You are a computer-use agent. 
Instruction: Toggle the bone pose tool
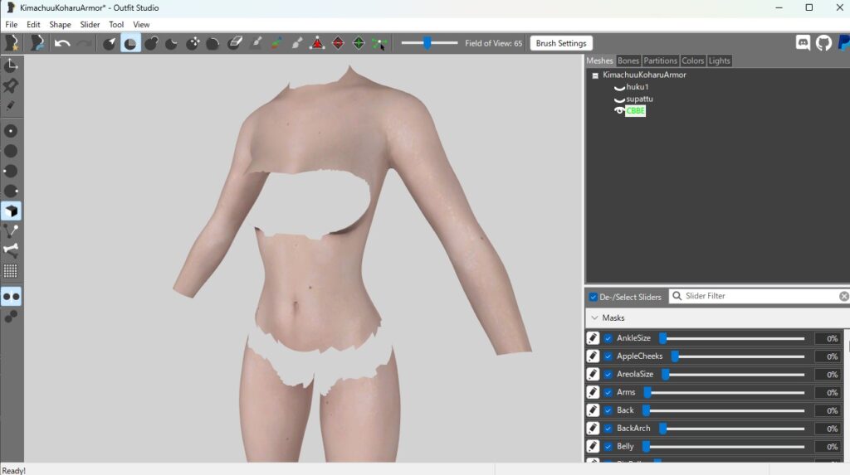(x=11, y=250)
